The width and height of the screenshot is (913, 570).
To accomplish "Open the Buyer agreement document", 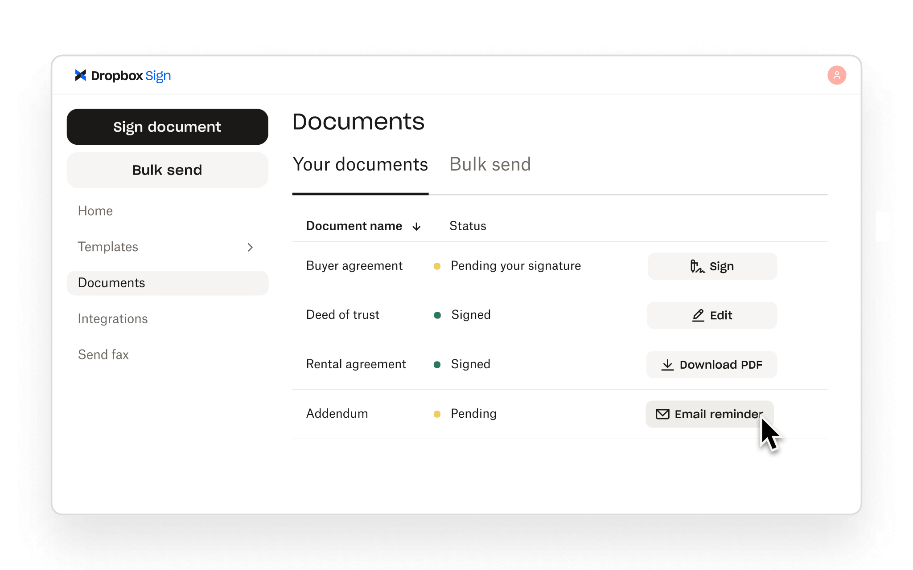I will point(354,266).
